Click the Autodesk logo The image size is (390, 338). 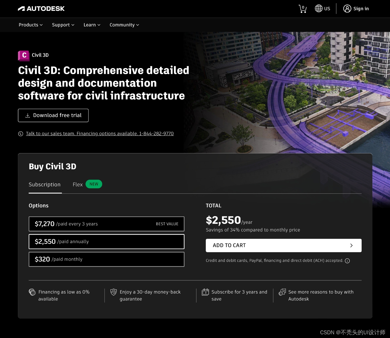point(41,9)
